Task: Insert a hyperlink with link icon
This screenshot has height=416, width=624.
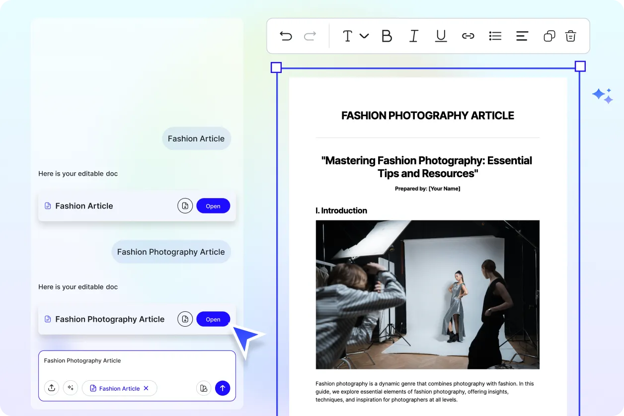Action: 468,36
